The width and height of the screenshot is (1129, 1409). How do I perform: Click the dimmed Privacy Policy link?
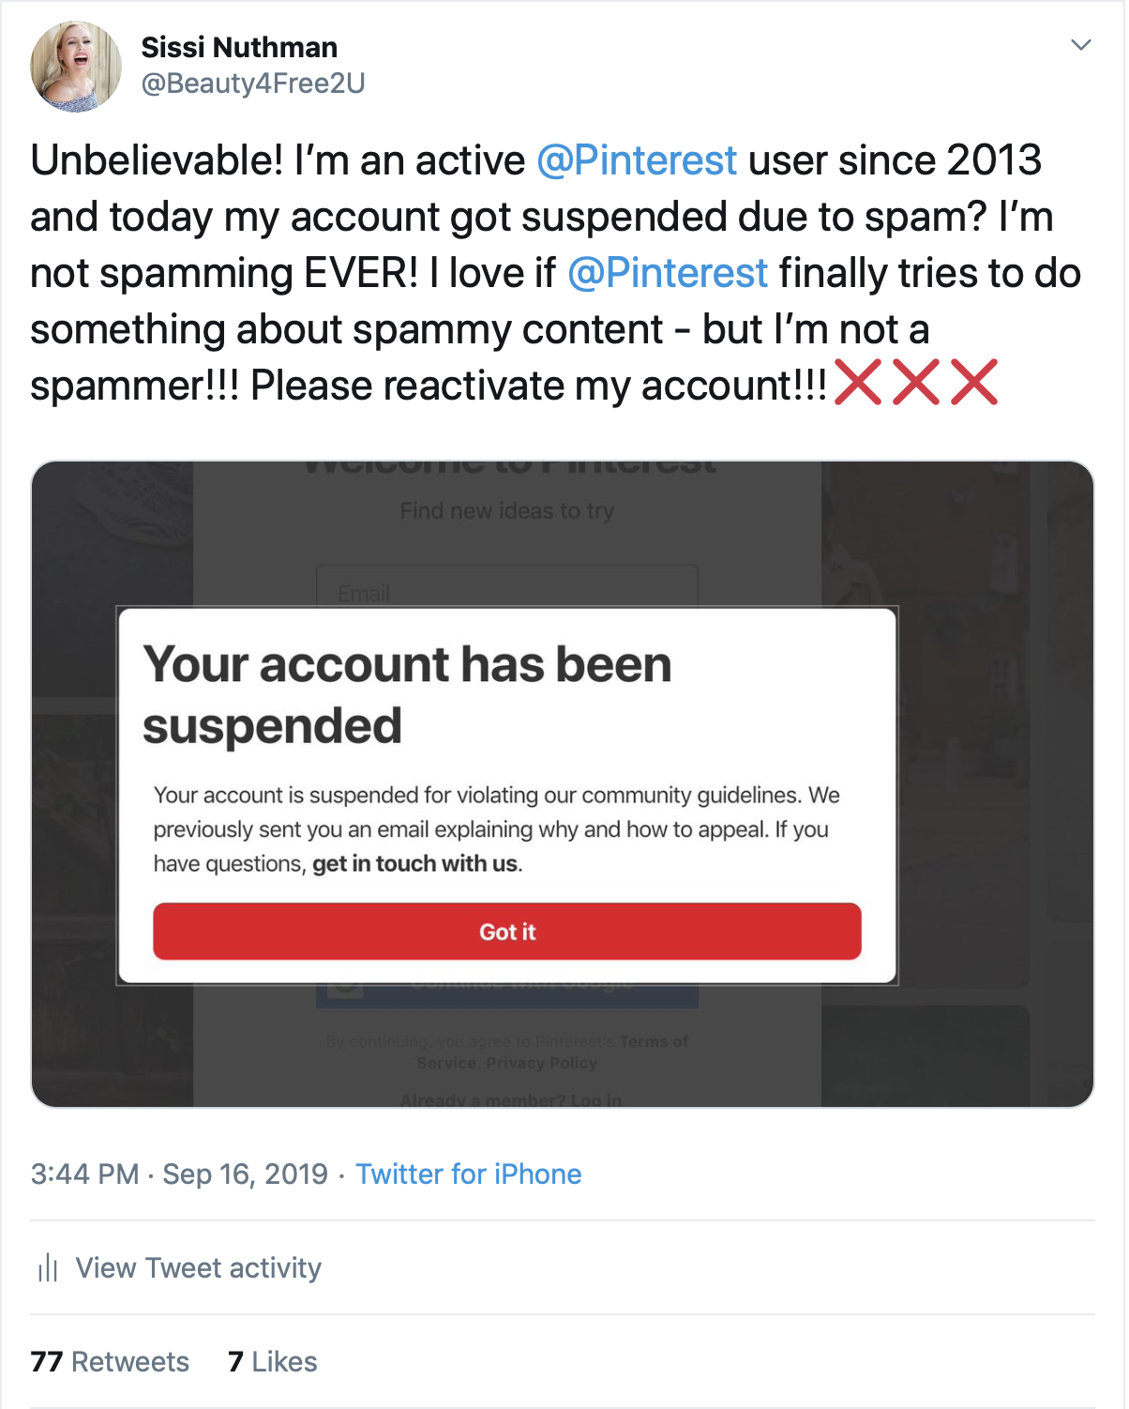(541, 1063)
